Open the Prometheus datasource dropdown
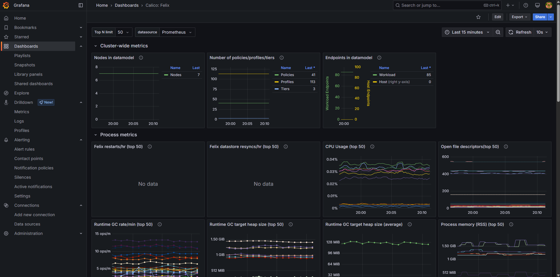The height and width of the screenshot is (277, 560). coord(177,32)
